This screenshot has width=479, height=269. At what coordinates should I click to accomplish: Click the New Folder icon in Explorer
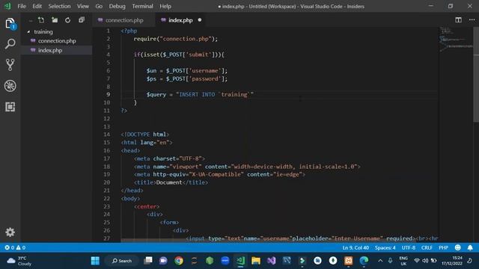pyautogui.click(x=55, y=20)
